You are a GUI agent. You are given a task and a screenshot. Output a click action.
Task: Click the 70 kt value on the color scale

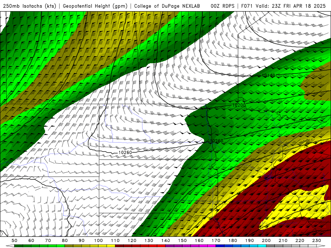coord(48,241)
